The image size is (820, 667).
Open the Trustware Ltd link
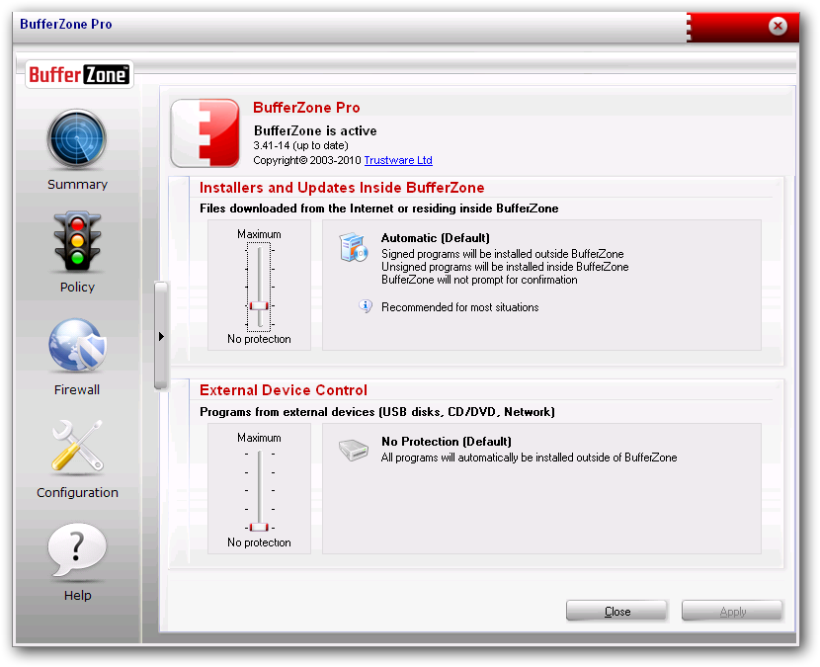(398, 160)
